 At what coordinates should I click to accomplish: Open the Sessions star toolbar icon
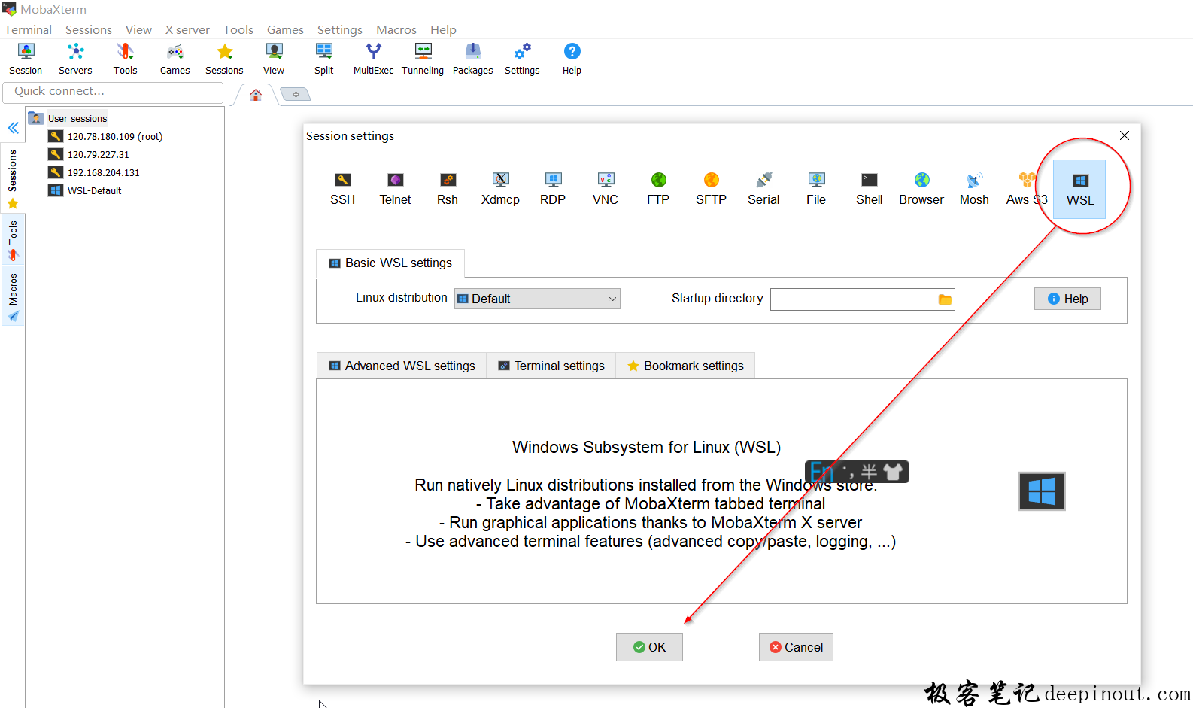coord(224,59)
